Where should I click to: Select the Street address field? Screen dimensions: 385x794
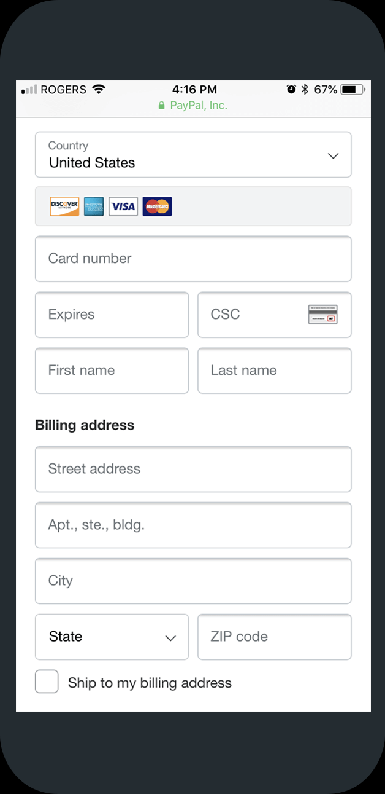[x=193, y=469]
